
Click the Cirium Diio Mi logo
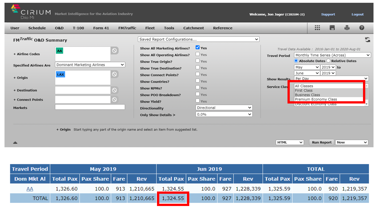click(x=31, y=12)
